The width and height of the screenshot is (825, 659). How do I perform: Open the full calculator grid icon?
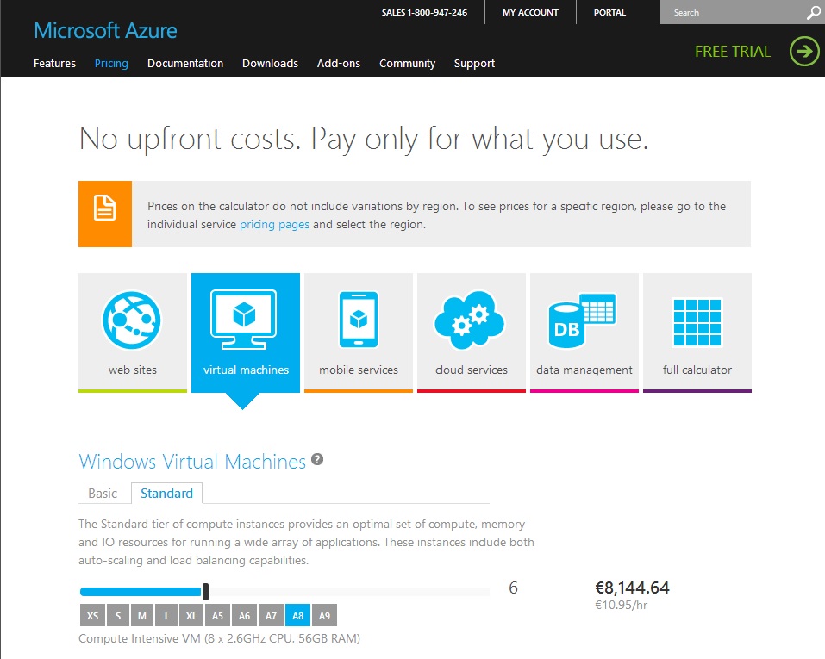[x=697, y=321]
